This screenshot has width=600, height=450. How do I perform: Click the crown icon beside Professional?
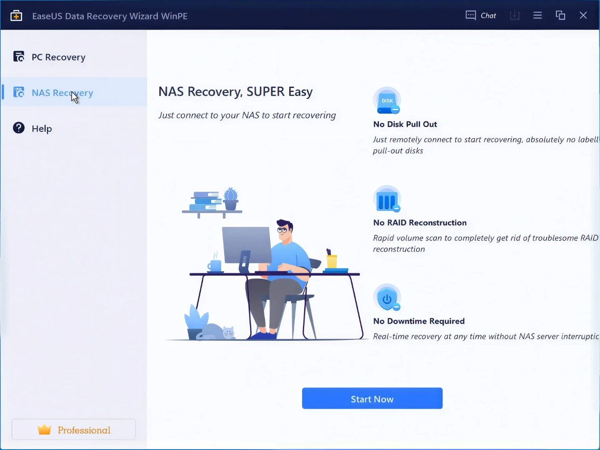pyautogui.click(x=45, y=429)
